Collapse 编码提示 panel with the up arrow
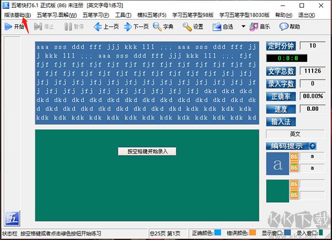 click(x=313, y=146)
